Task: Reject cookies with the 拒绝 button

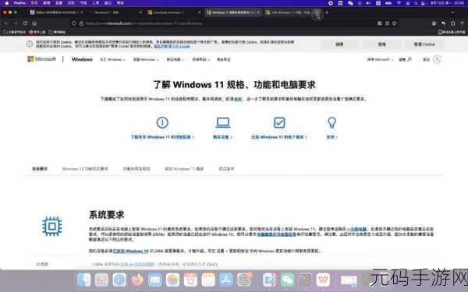Action: point(381,44)
